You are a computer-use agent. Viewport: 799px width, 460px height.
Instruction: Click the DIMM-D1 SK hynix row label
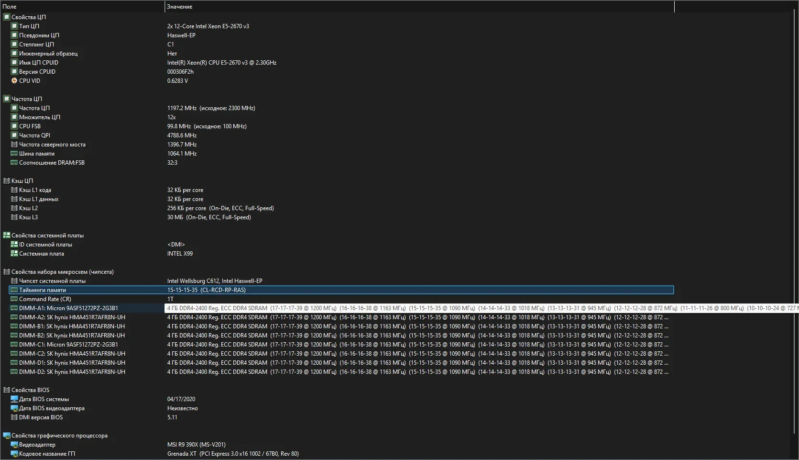tap(72, 363)
